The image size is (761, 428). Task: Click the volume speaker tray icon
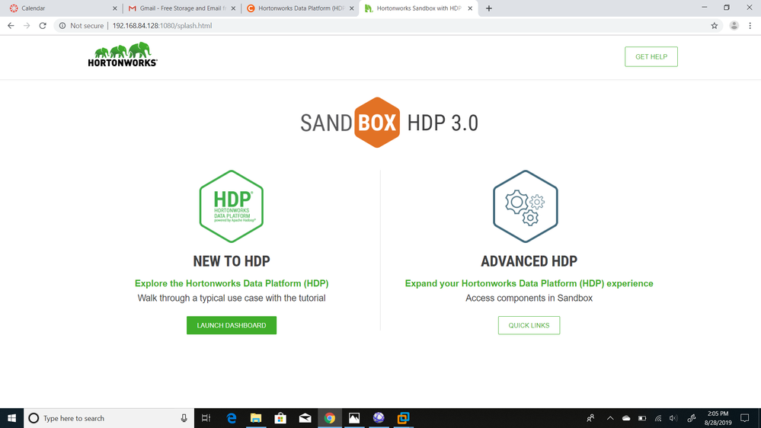tap(673, 418)
